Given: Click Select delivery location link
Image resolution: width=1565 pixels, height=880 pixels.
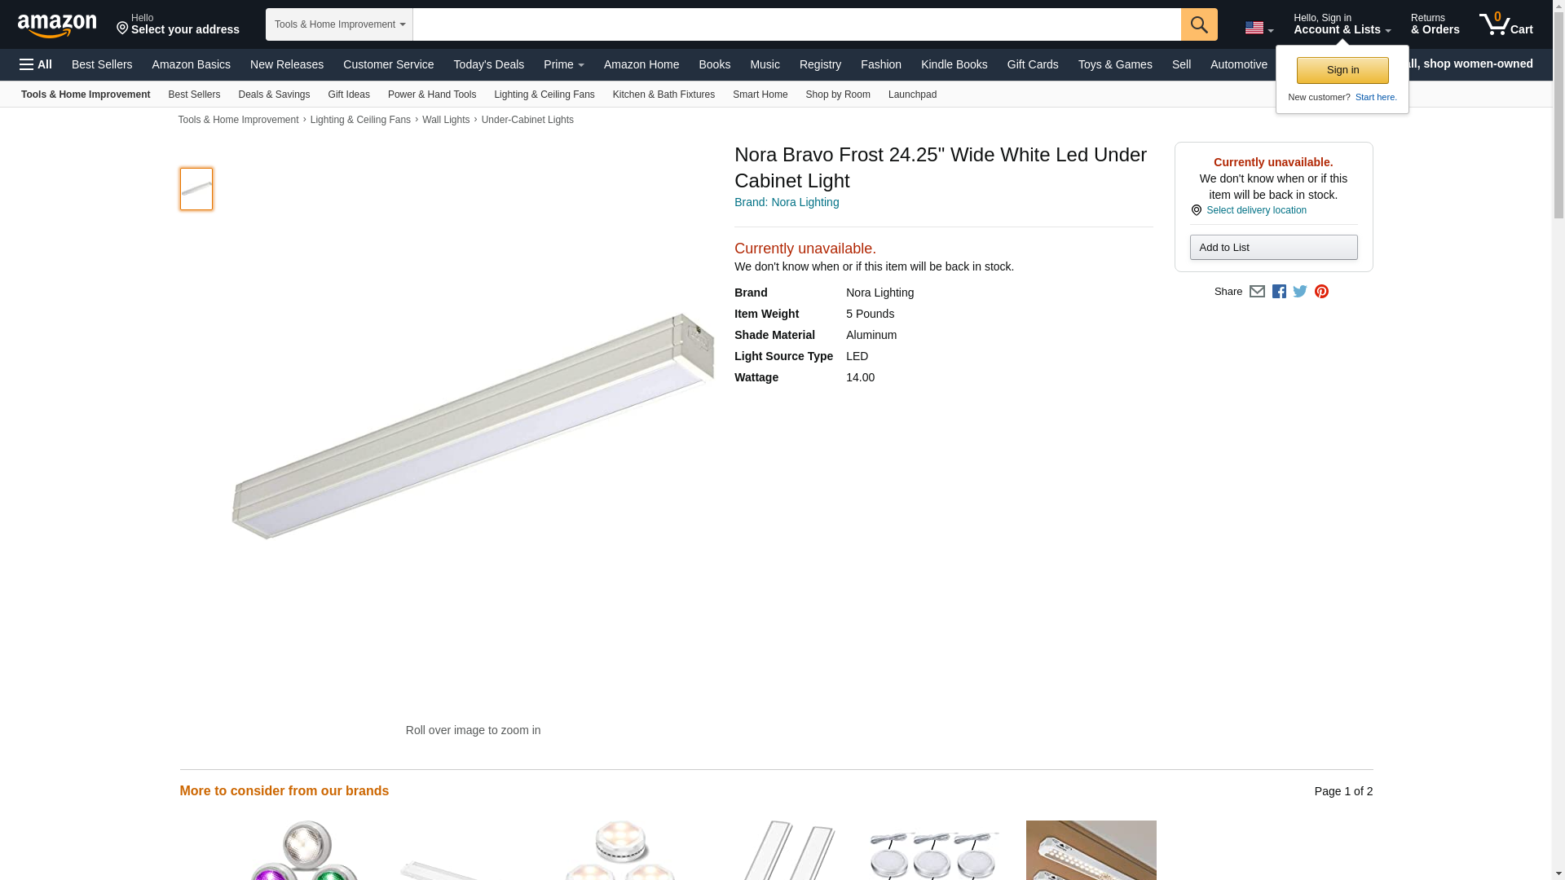Looking at the screenshot, I should [x=1256, y=210].
